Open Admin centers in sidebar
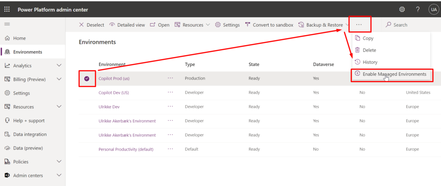The image size is (441, 186). (x=28, y=175)
